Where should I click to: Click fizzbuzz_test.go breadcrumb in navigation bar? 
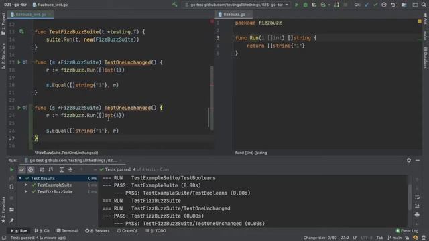[x=50, y=5]
